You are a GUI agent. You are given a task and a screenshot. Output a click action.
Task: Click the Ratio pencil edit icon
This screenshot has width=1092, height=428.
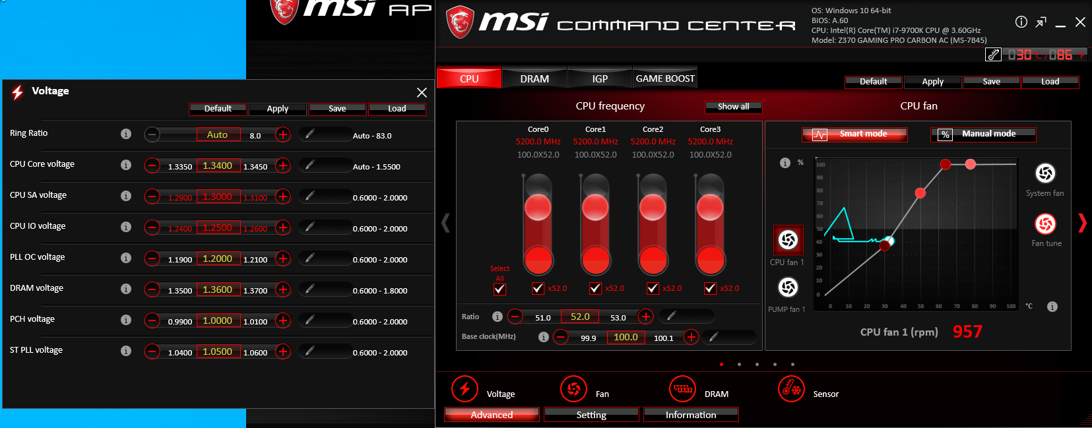tap(671, 316)
